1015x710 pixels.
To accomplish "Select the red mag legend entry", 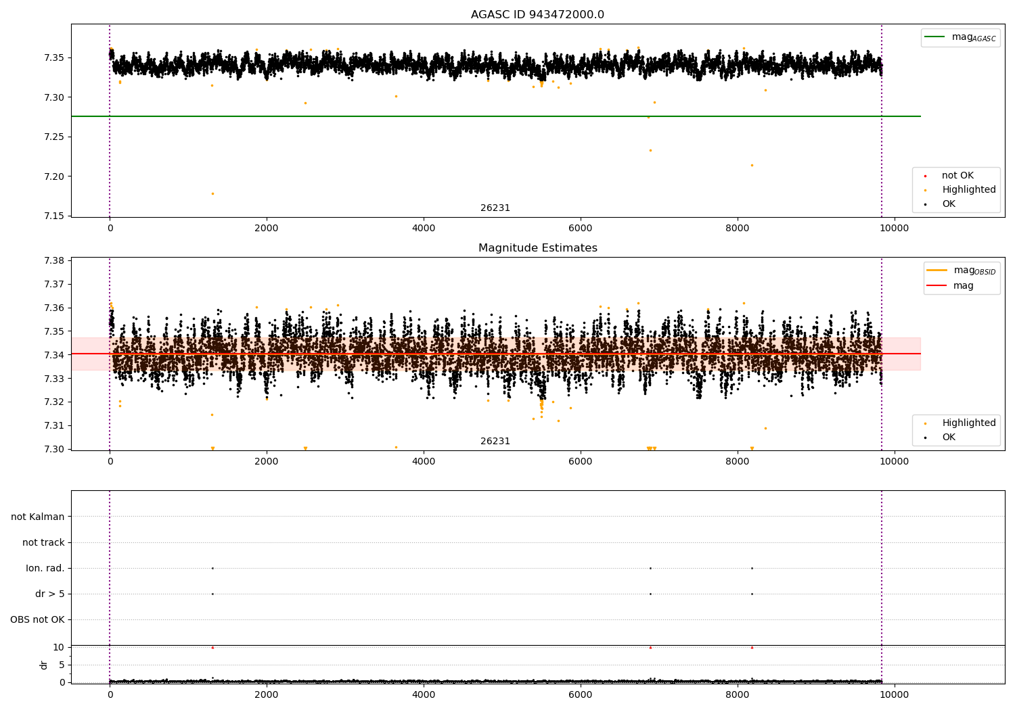I will click(x=951, y=286).
